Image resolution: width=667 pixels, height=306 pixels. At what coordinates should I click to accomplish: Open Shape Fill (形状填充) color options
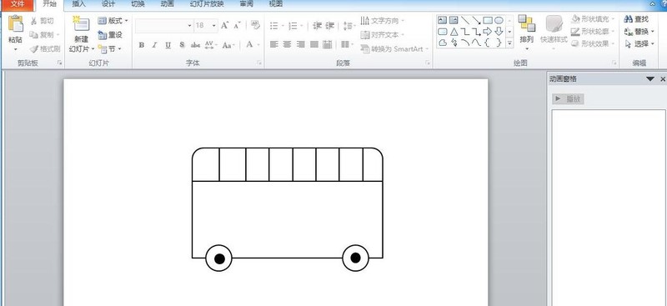[x=593, y=19]
